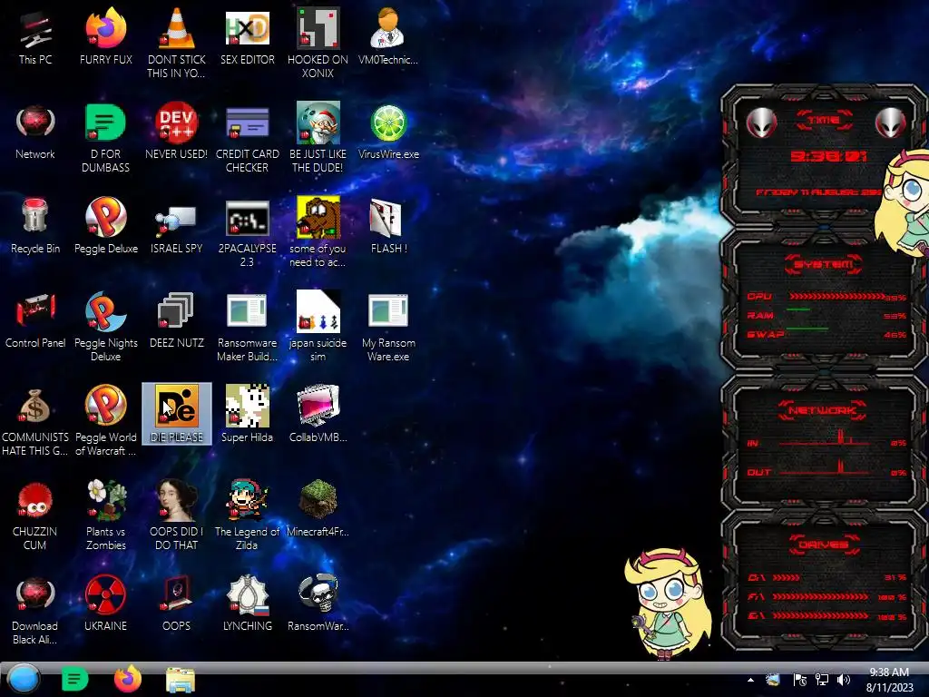Open the green notes app in taskbar

pyautogui.click(x=74, y=679)
